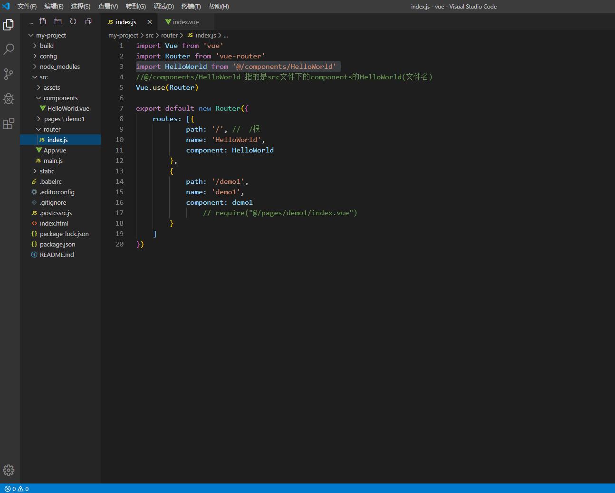Screen dimensions: 615x493
Task: Click the errors and warnings status indicator
Action: 17,489
